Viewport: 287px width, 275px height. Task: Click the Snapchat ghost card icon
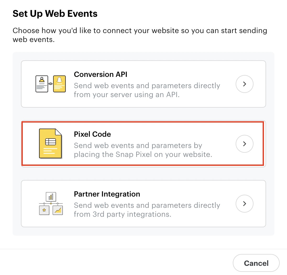point(59,84)
